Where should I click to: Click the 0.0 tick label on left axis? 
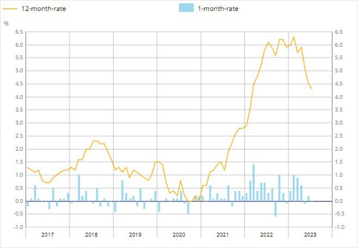(x=19, y=201)
